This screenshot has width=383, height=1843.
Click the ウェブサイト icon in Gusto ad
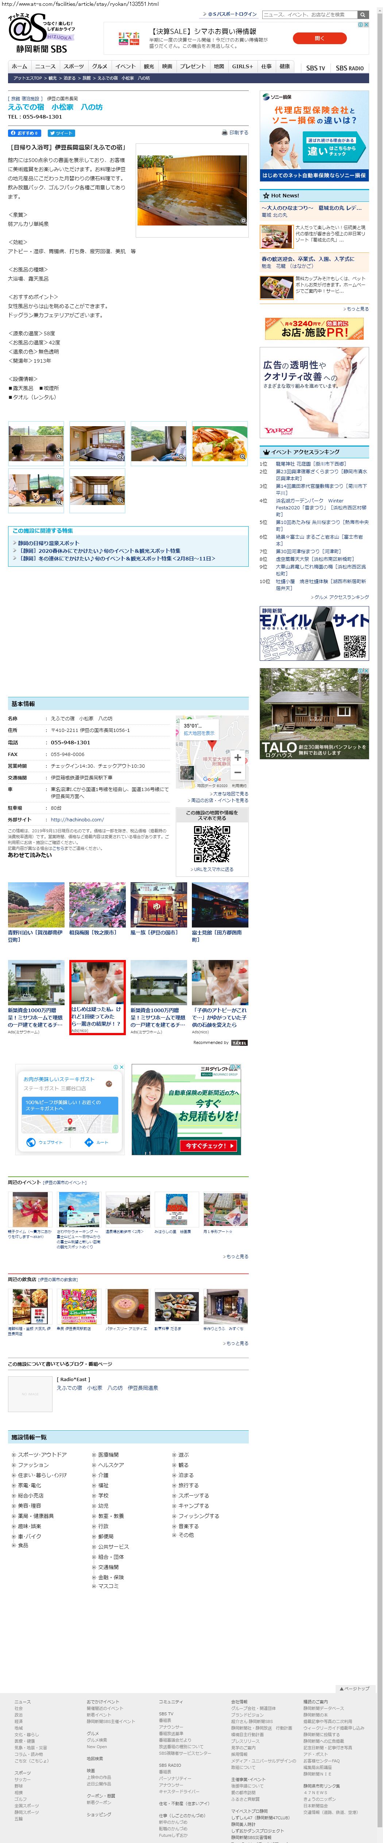pyautogui.click(x=31, y=1142)
